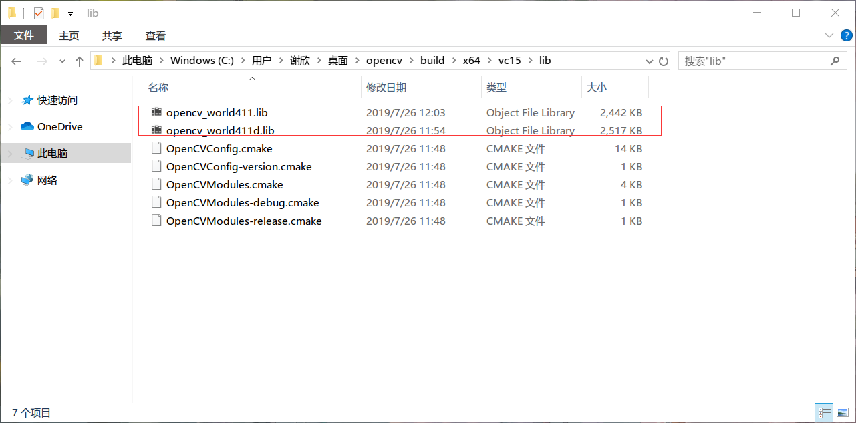Collapse the ribbon with the chevron
Screen dimensions: 856x423
(829, 35)
